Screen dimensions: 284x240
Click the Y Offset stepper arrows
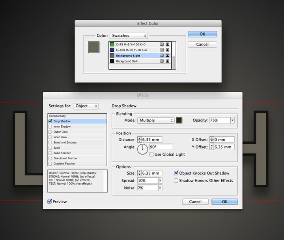click(x=212, y=147)
